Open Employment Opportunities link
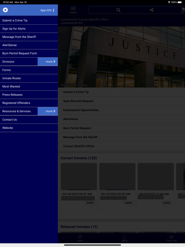Image resolution: width=185 pixels, height=247 pixels. [x=81, y=110]
